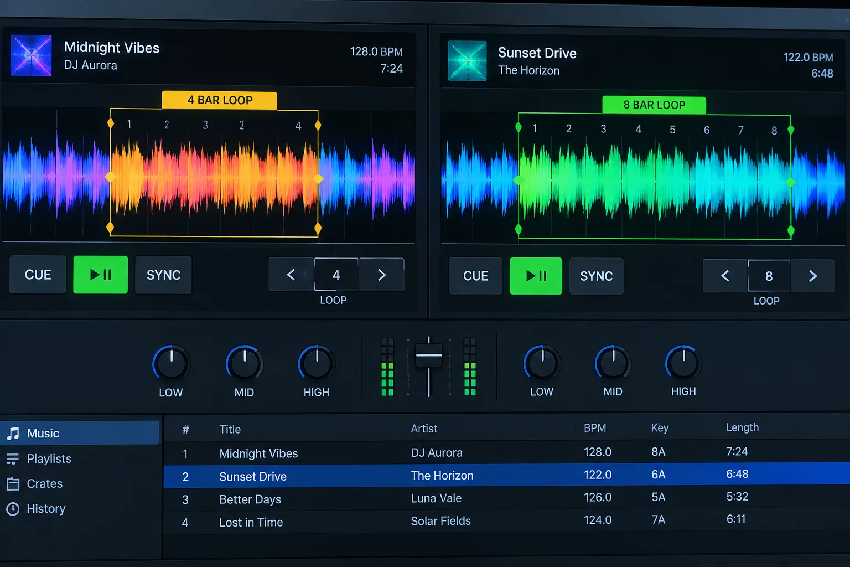850x567 pixels.
Task: Open Sunset Drive album artwork
Action: [x=468, y=61]
